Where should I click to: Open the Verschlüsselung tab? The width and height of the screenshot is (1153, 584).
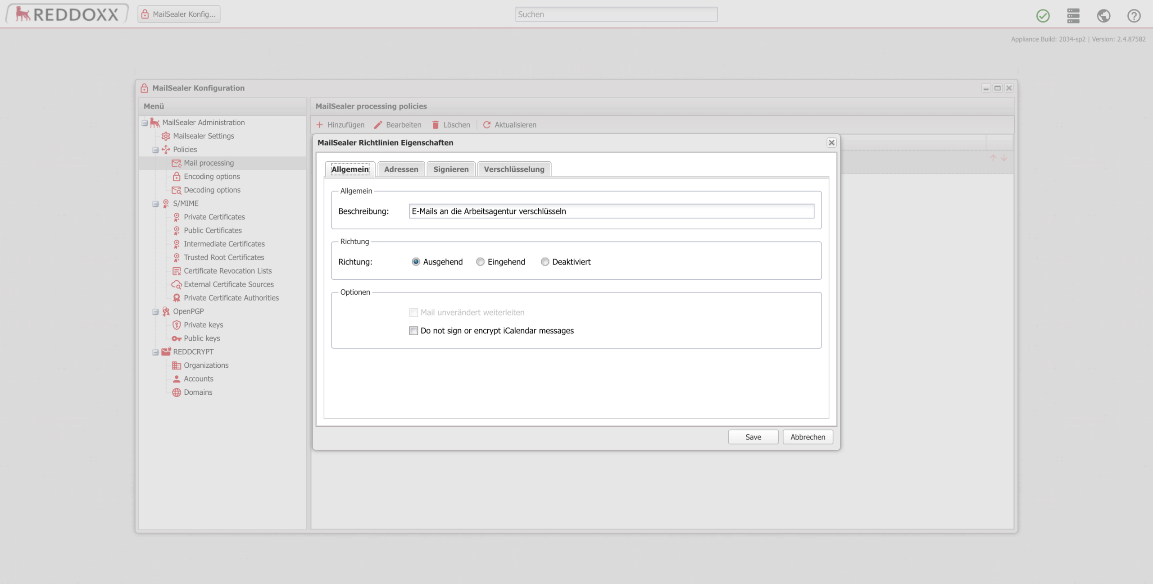(514, 169)
